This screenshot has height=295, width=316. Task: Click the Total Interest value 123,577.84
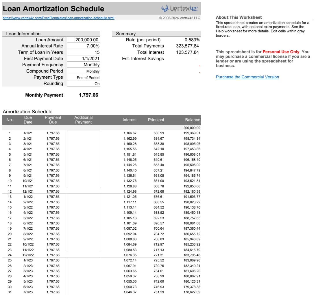pyautogui.click(x=187, y=52)
